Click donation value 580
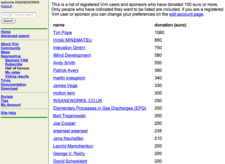This screenshot has width=225, height=164. (158, 55)
